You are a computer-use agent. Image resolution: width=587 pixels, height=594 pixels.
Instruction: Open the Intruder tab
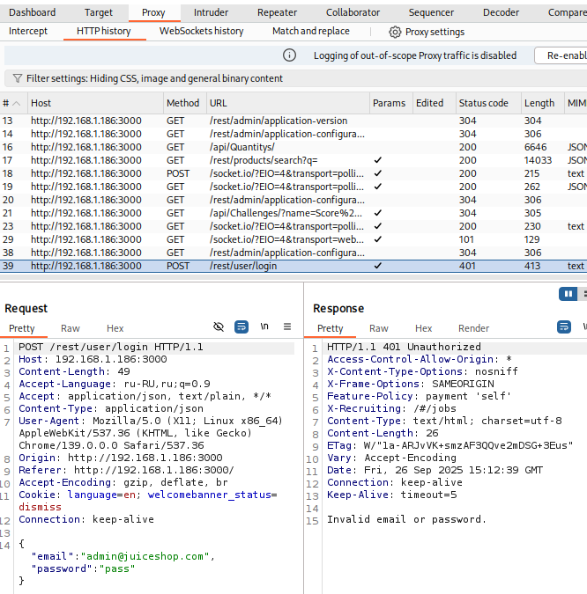click(211, 12)
